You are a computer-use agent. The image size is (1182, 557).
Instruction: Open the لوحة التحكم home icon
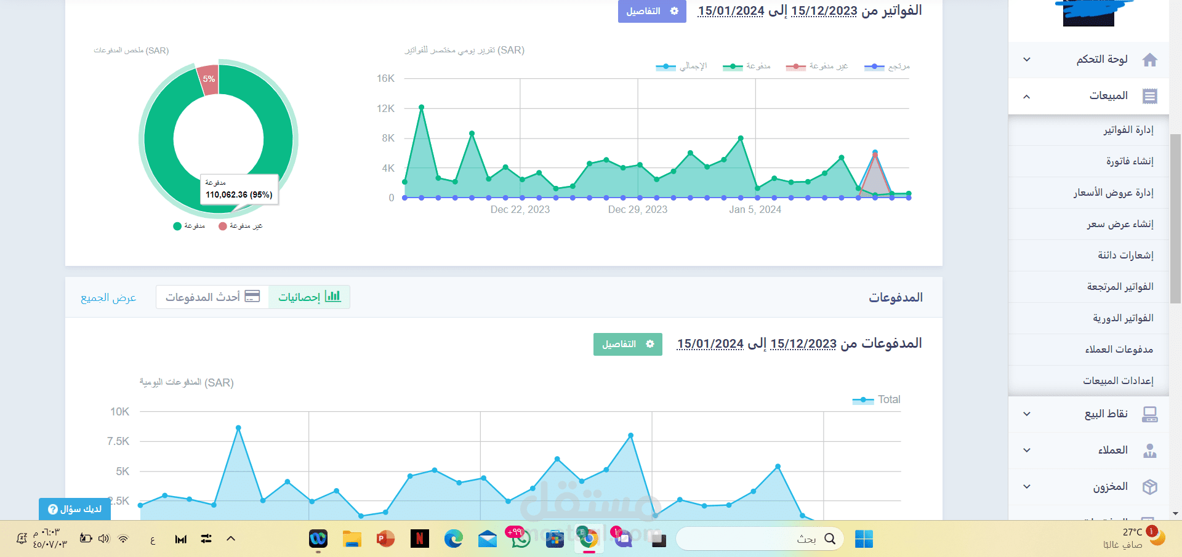click(x=1149, y=60)
